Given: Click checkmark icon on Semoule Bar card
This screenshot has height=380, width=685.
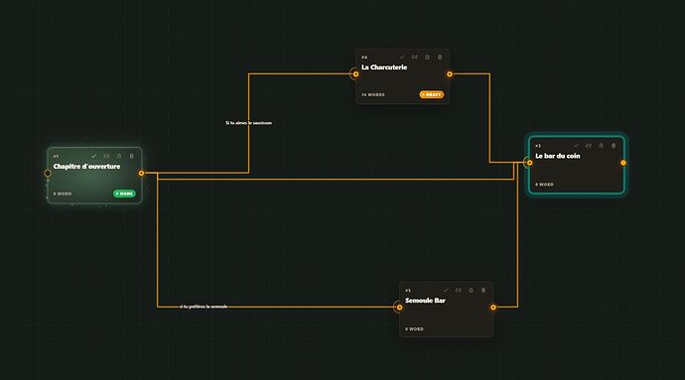Looking at the screenshot, I should (x=446, y=291).
